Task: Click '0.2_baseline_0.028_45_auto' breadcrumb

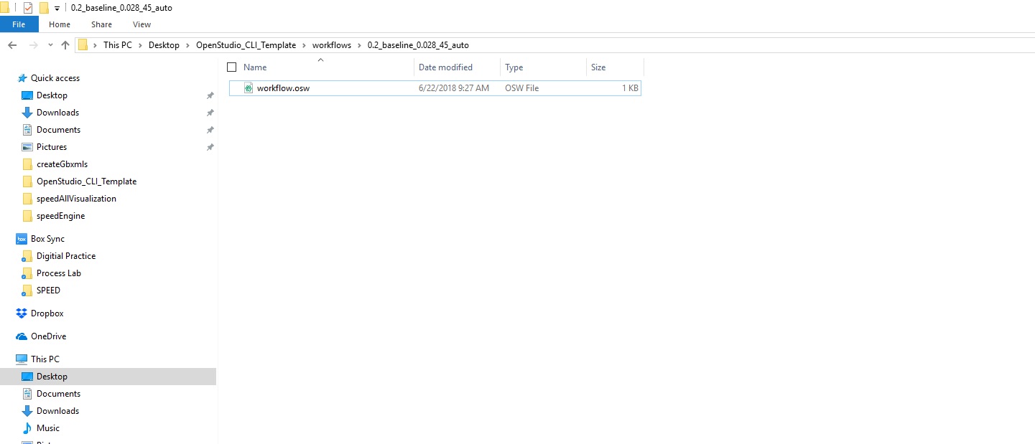Action: 418,45
